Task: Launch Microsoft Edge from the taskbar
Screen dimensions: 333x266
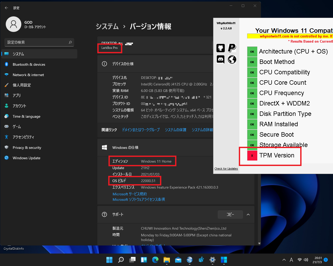Action: click(155, 260)
